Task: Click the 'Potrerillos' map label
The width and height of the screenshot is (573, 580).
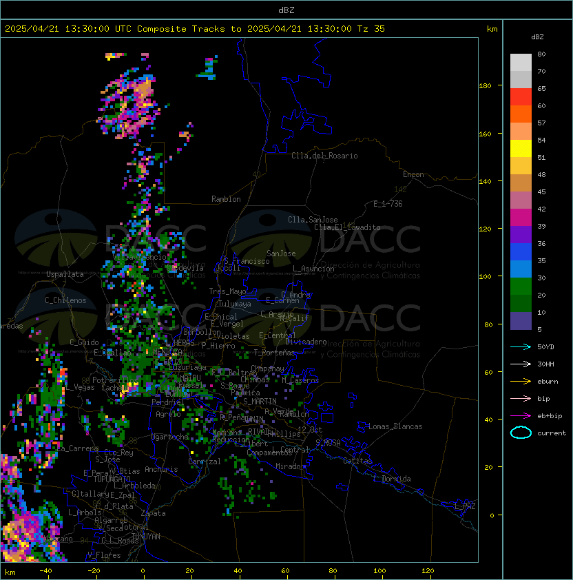Action: [115, 380]
